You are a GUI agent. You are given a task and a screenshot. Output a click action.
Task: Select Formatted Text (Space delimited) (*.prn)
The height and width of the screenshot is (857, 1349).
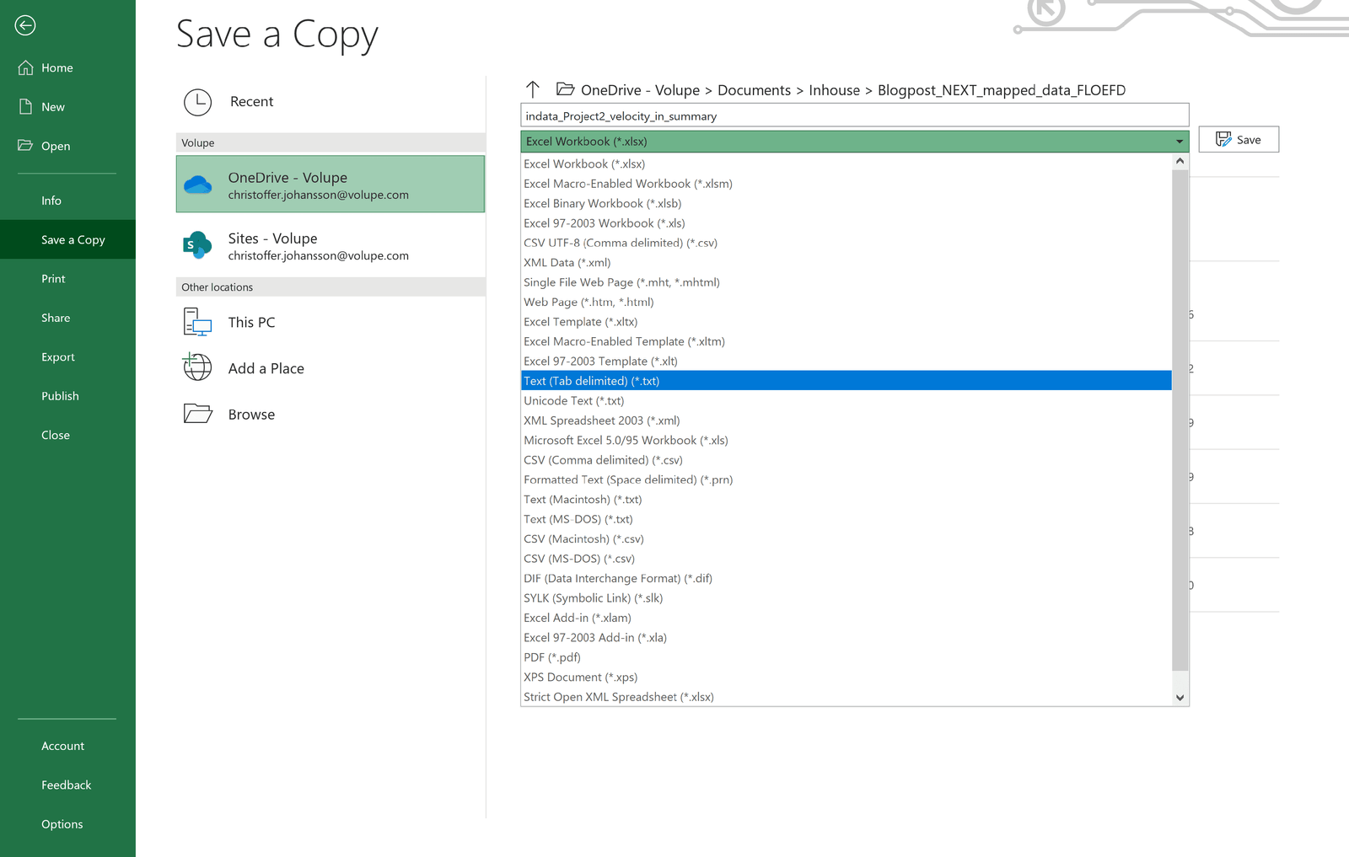point(846,479)
